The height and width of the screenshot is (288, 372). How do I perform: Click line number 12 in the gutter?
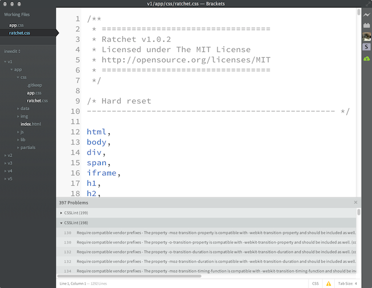click(x=75, y=131)
